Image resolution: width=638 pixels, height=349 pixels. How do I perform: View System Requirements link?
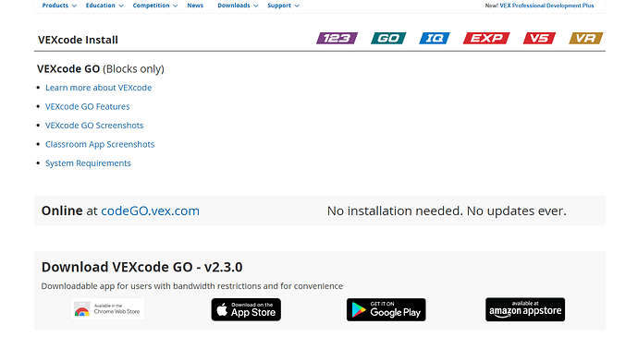click(x=88, y=163)
